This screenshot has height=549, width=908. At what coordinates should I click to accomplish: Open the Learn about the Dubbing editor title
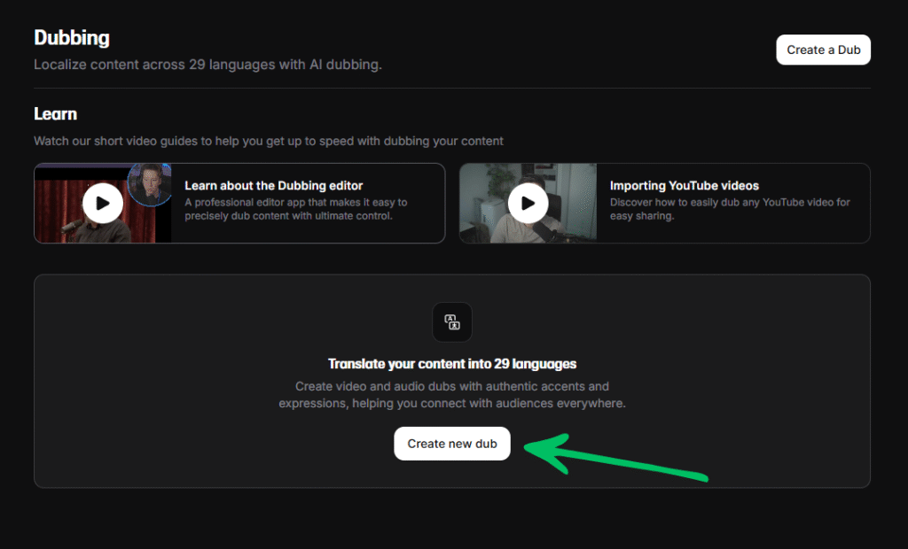tap(273, 186)
